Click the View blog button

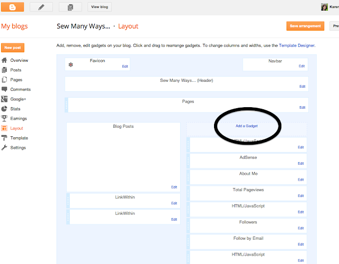pos(100,7)
